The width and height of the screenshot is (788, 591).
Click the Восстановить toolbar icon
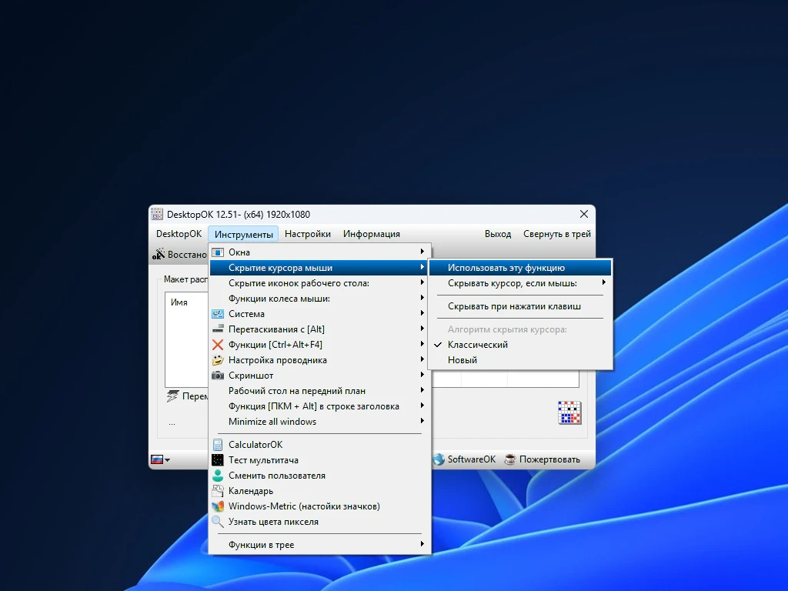click(159, 254)
